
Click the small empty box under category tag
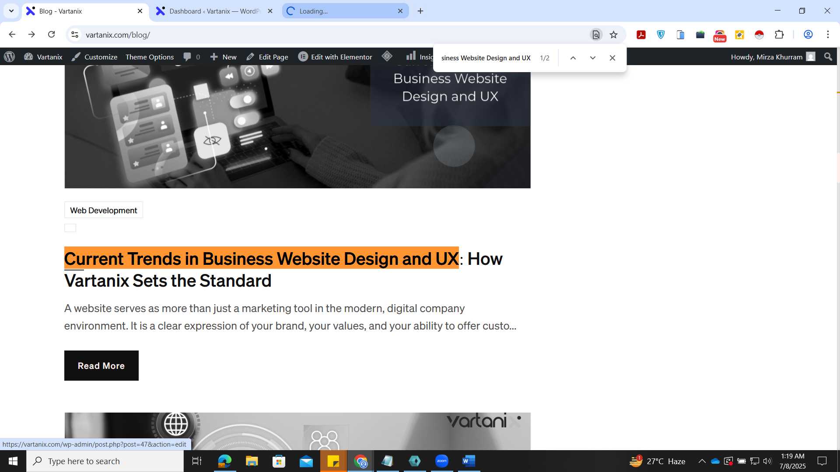[x=70, y=228]
